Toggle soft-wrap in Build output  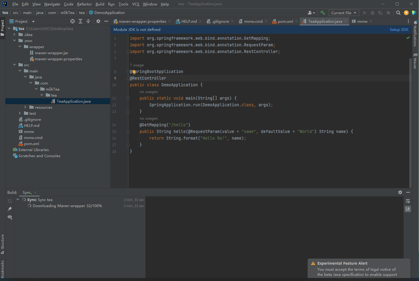[x=408, y=201]
